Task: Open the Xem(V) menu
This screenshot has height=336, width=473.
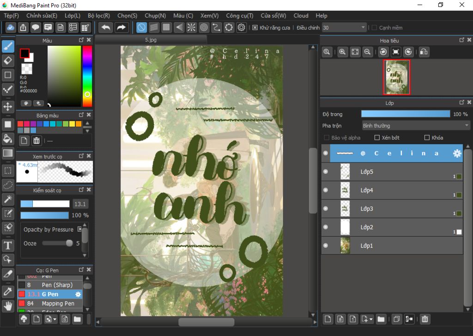Action: pyautogui.click(x=209, y=16)
